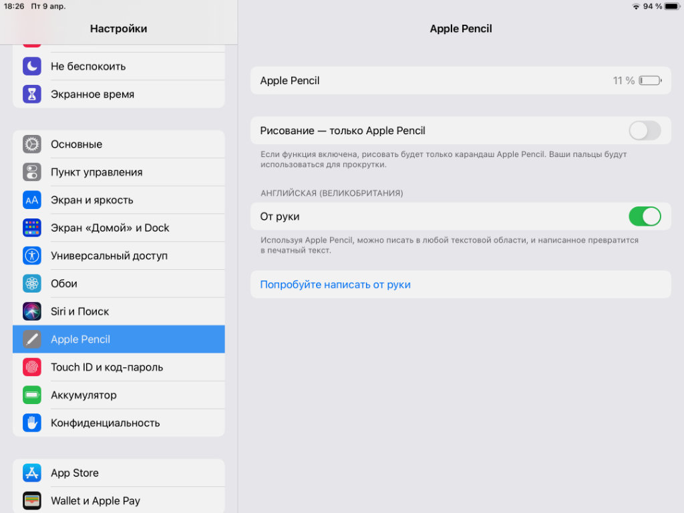This screenshot has width=684, height=513.
Task: Disable the handwriting «От руки» switch
Action: pyautogui.click(x=645, y=216)
